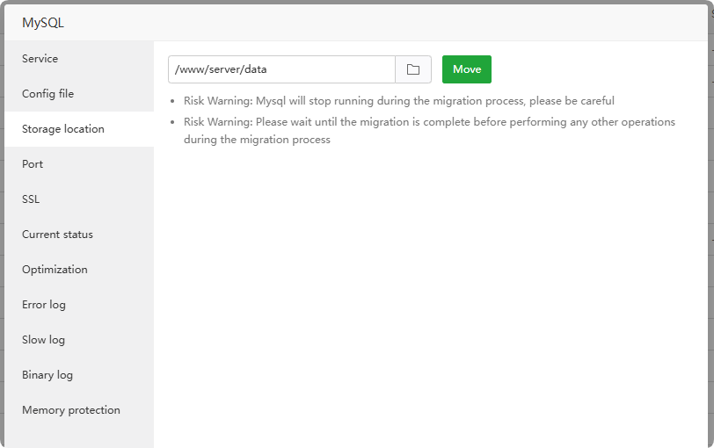Select Memory protection in sidebar
This screenshot has height=448, width=714.
(x=71, y=410)
